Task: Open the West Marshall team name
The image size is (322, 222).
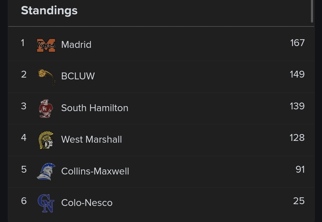Action: (91, 139)
